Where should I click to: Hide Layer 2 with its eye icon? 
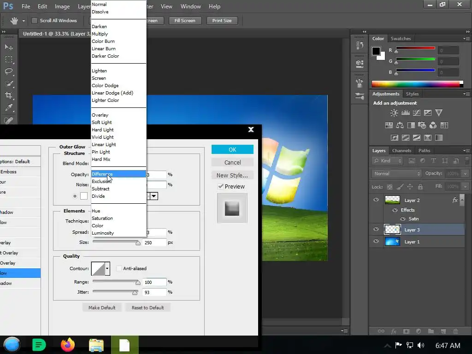(376, 200)
